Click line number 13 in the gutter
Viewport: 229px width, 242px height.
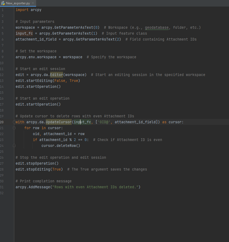(2, 81)
